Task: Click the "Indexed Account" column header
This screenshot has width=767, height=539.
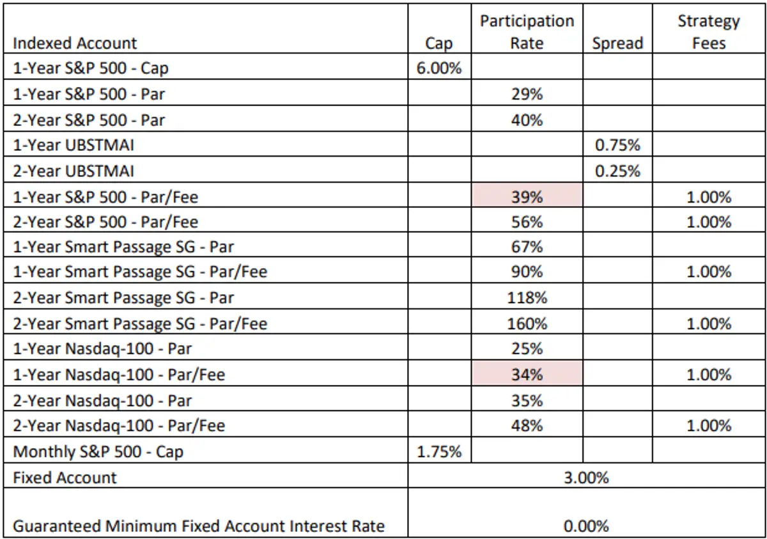Action: tap(75, 43)
